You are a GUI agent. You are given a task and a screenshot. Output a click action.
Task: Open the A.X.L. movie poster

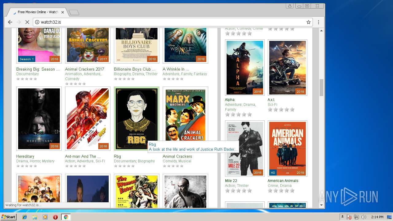(287, 68)
